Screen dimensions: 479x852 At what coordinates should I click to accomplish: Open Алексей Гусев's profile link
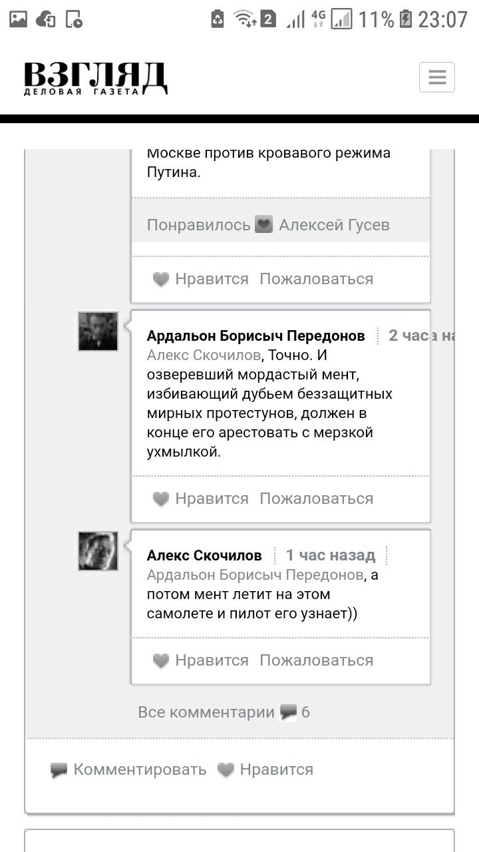point(334,225)
